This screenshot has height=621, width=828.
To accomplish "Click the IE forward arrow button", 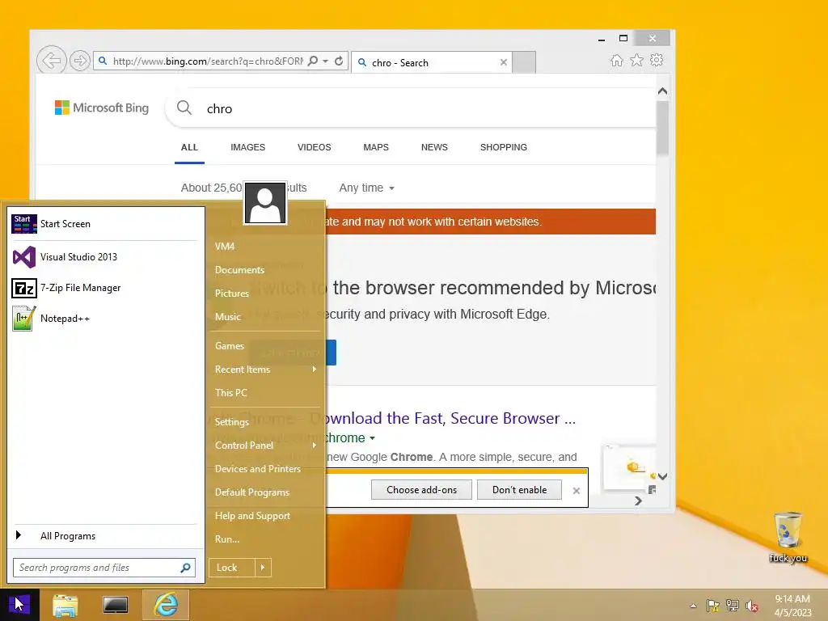I will 80,61.
